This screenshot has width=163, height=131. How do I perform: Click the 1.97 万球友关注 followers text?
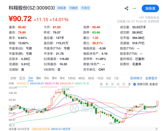coord(149,18)
